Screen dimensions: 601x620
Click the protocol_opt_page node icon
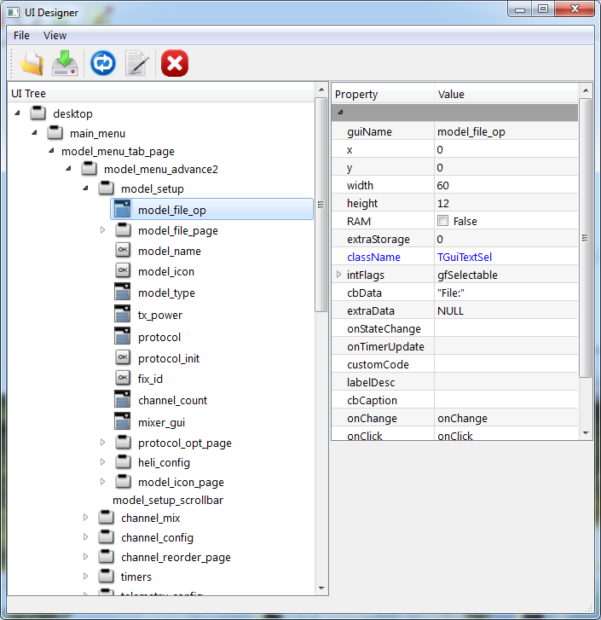pyautogui.click(x=123, y=442)
